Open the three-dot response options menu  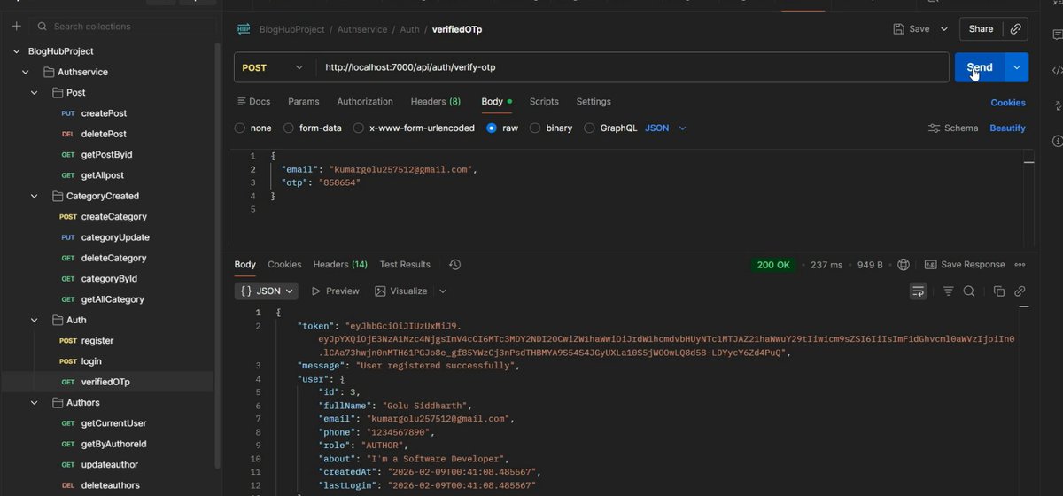1020,265
